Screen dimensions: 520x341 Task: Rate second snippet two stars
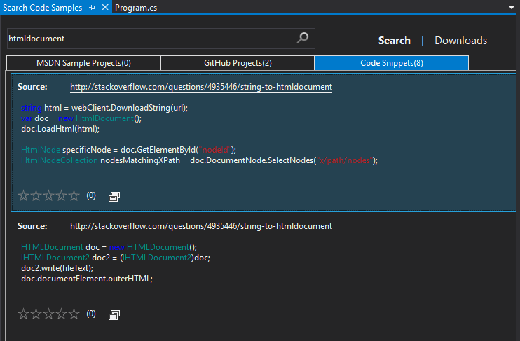[36, 314]
